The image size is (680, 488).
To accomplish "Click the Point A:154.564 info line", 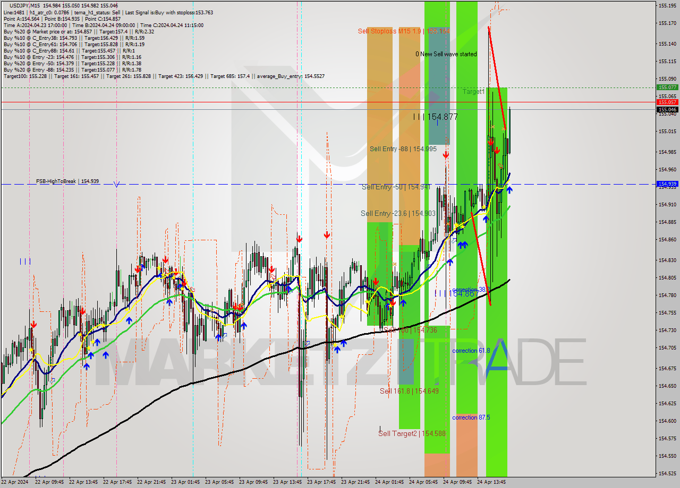I will [62, 19].
